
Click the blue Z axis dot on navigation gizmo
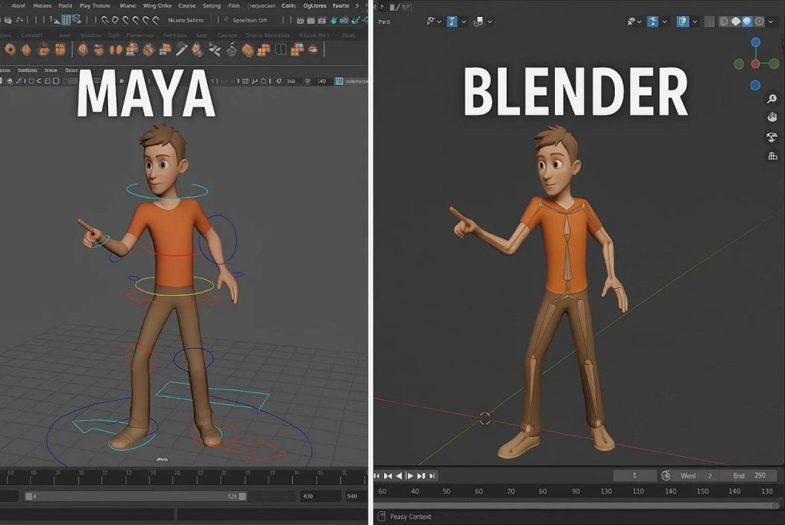[755, 43]
